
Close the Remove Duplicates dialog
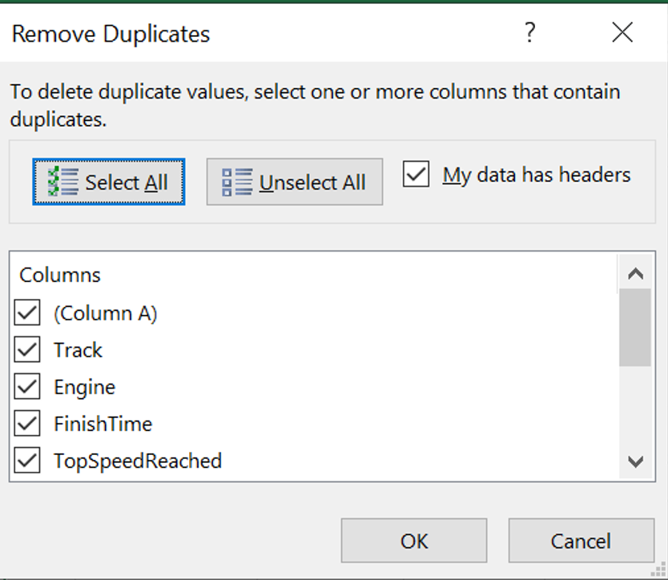(622, 32)
